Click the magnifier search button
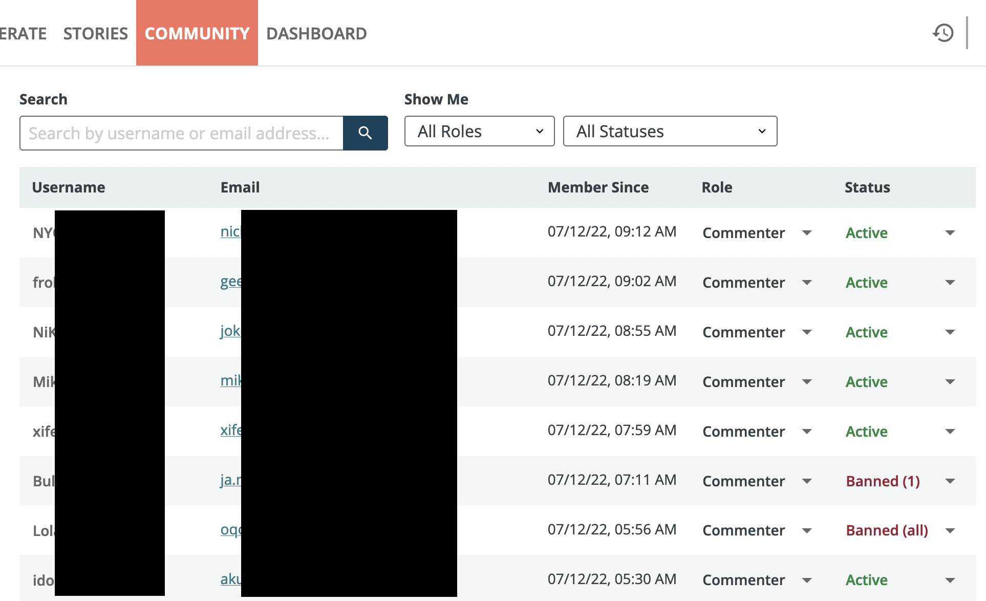 [365, 133]
